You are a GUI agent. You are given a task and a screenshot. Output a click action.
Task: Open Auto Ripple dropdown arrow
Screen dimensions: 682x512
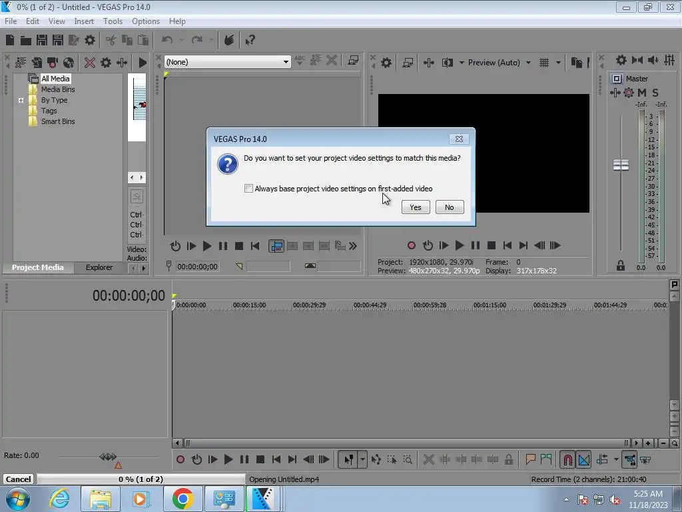coord(616,459)
